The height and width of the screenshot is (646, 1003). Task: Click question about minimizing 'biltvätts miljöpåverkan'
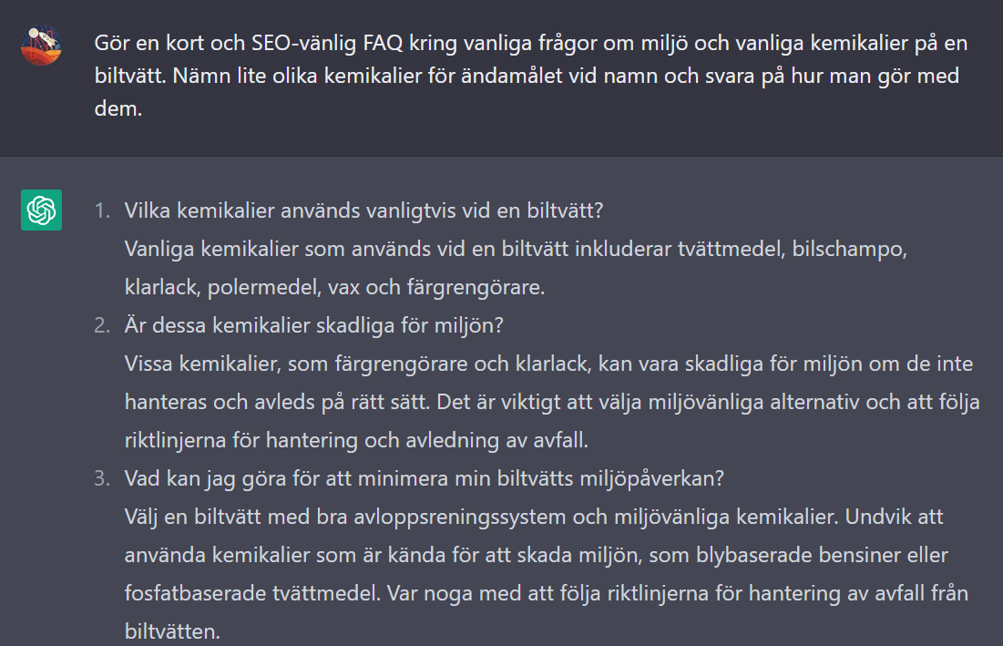425,478
